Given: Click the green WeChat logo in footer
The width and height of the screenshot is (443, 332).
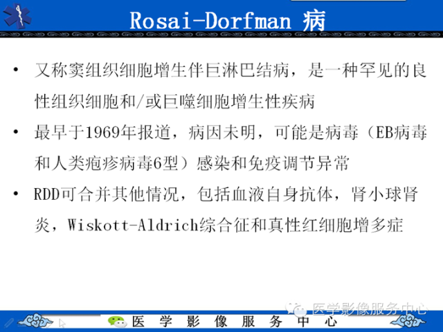Looking at the screenshot, I should point(114,322).
